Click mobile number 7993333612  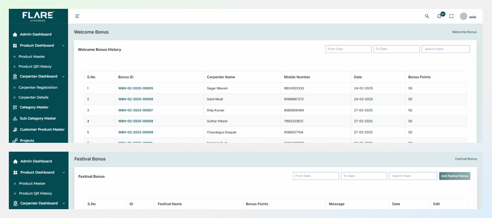coord(294,121)
